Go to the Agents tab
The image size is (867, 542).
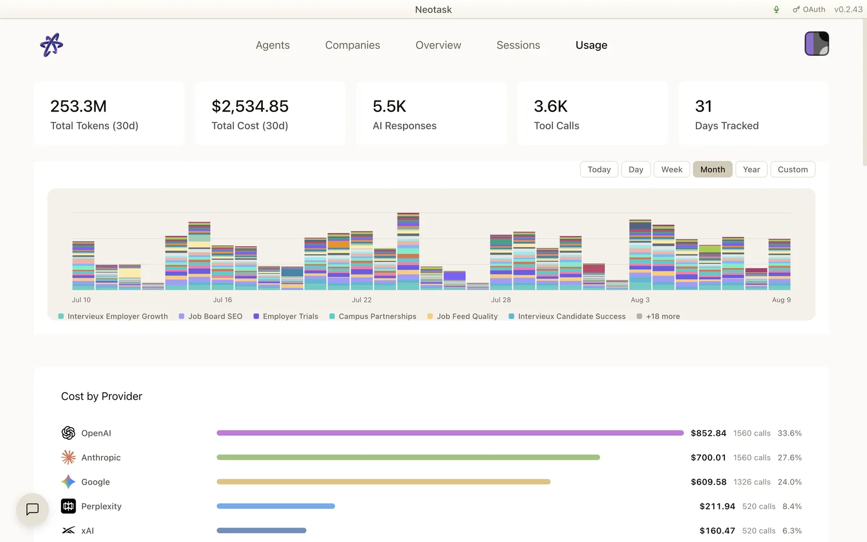pos(273,45)
